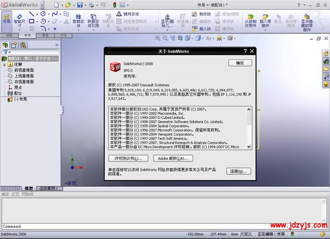Screen dimensions: 330x239
Task: Open the Rectangle tool dropdown arrow
Action: (37, 22)
